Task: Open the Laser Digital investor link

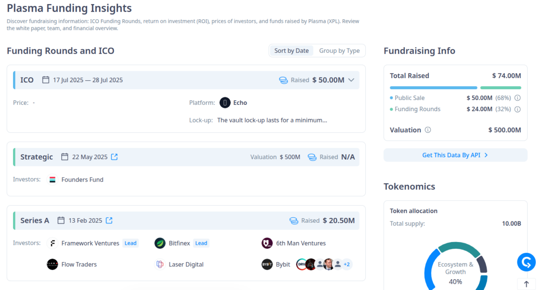Action: pyautogui.click(x=186, y=264)
